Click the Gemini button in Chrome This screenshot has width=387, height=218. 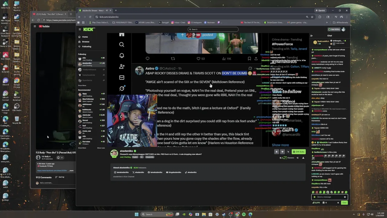pyautogui.click(x=320, y=11)
